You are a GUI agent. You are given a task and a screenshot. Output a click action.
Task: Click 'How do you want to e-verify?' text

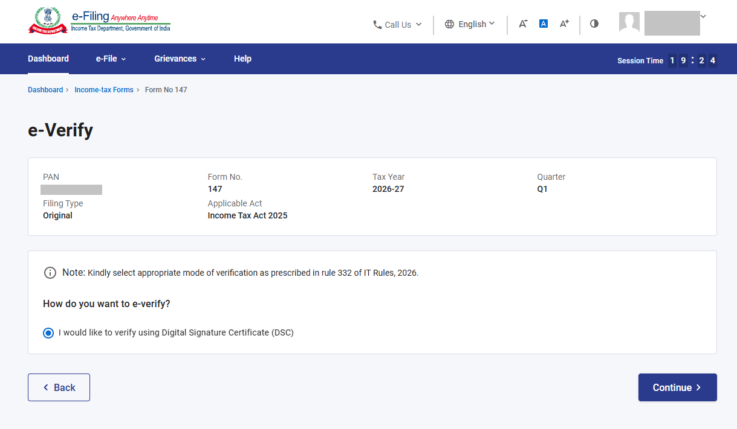point(106,303)
